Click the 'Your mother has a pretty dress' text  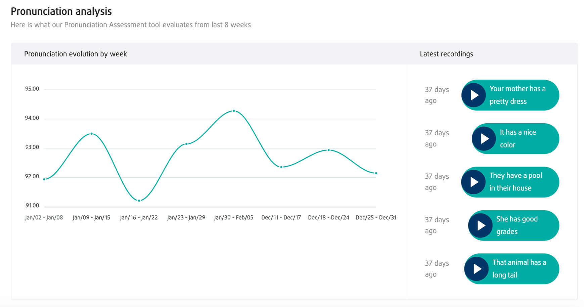[517, 95]
